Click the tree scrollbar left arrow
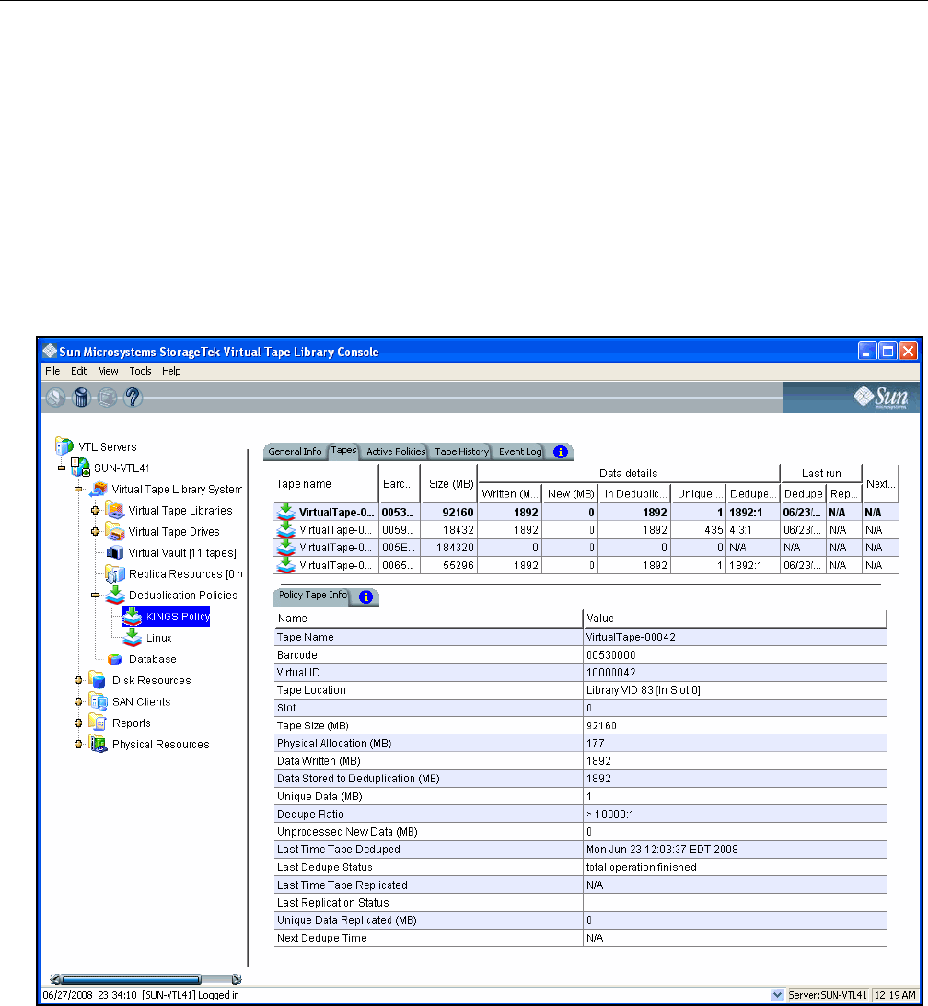The width and height of the screenshot is (928, 1006). coord(55,979)
